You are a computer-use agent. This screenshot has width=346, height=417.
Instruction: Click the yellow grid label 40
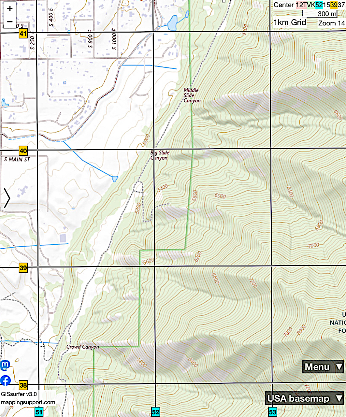pyautogui.click(x=23, y=151)
